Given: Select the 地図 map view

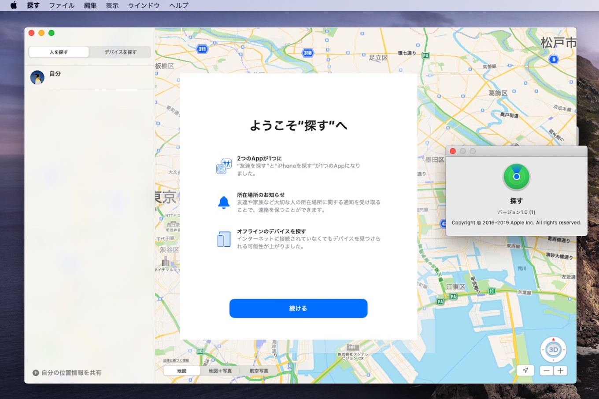Looking at the screenshot, I should [x=182, y=371].
